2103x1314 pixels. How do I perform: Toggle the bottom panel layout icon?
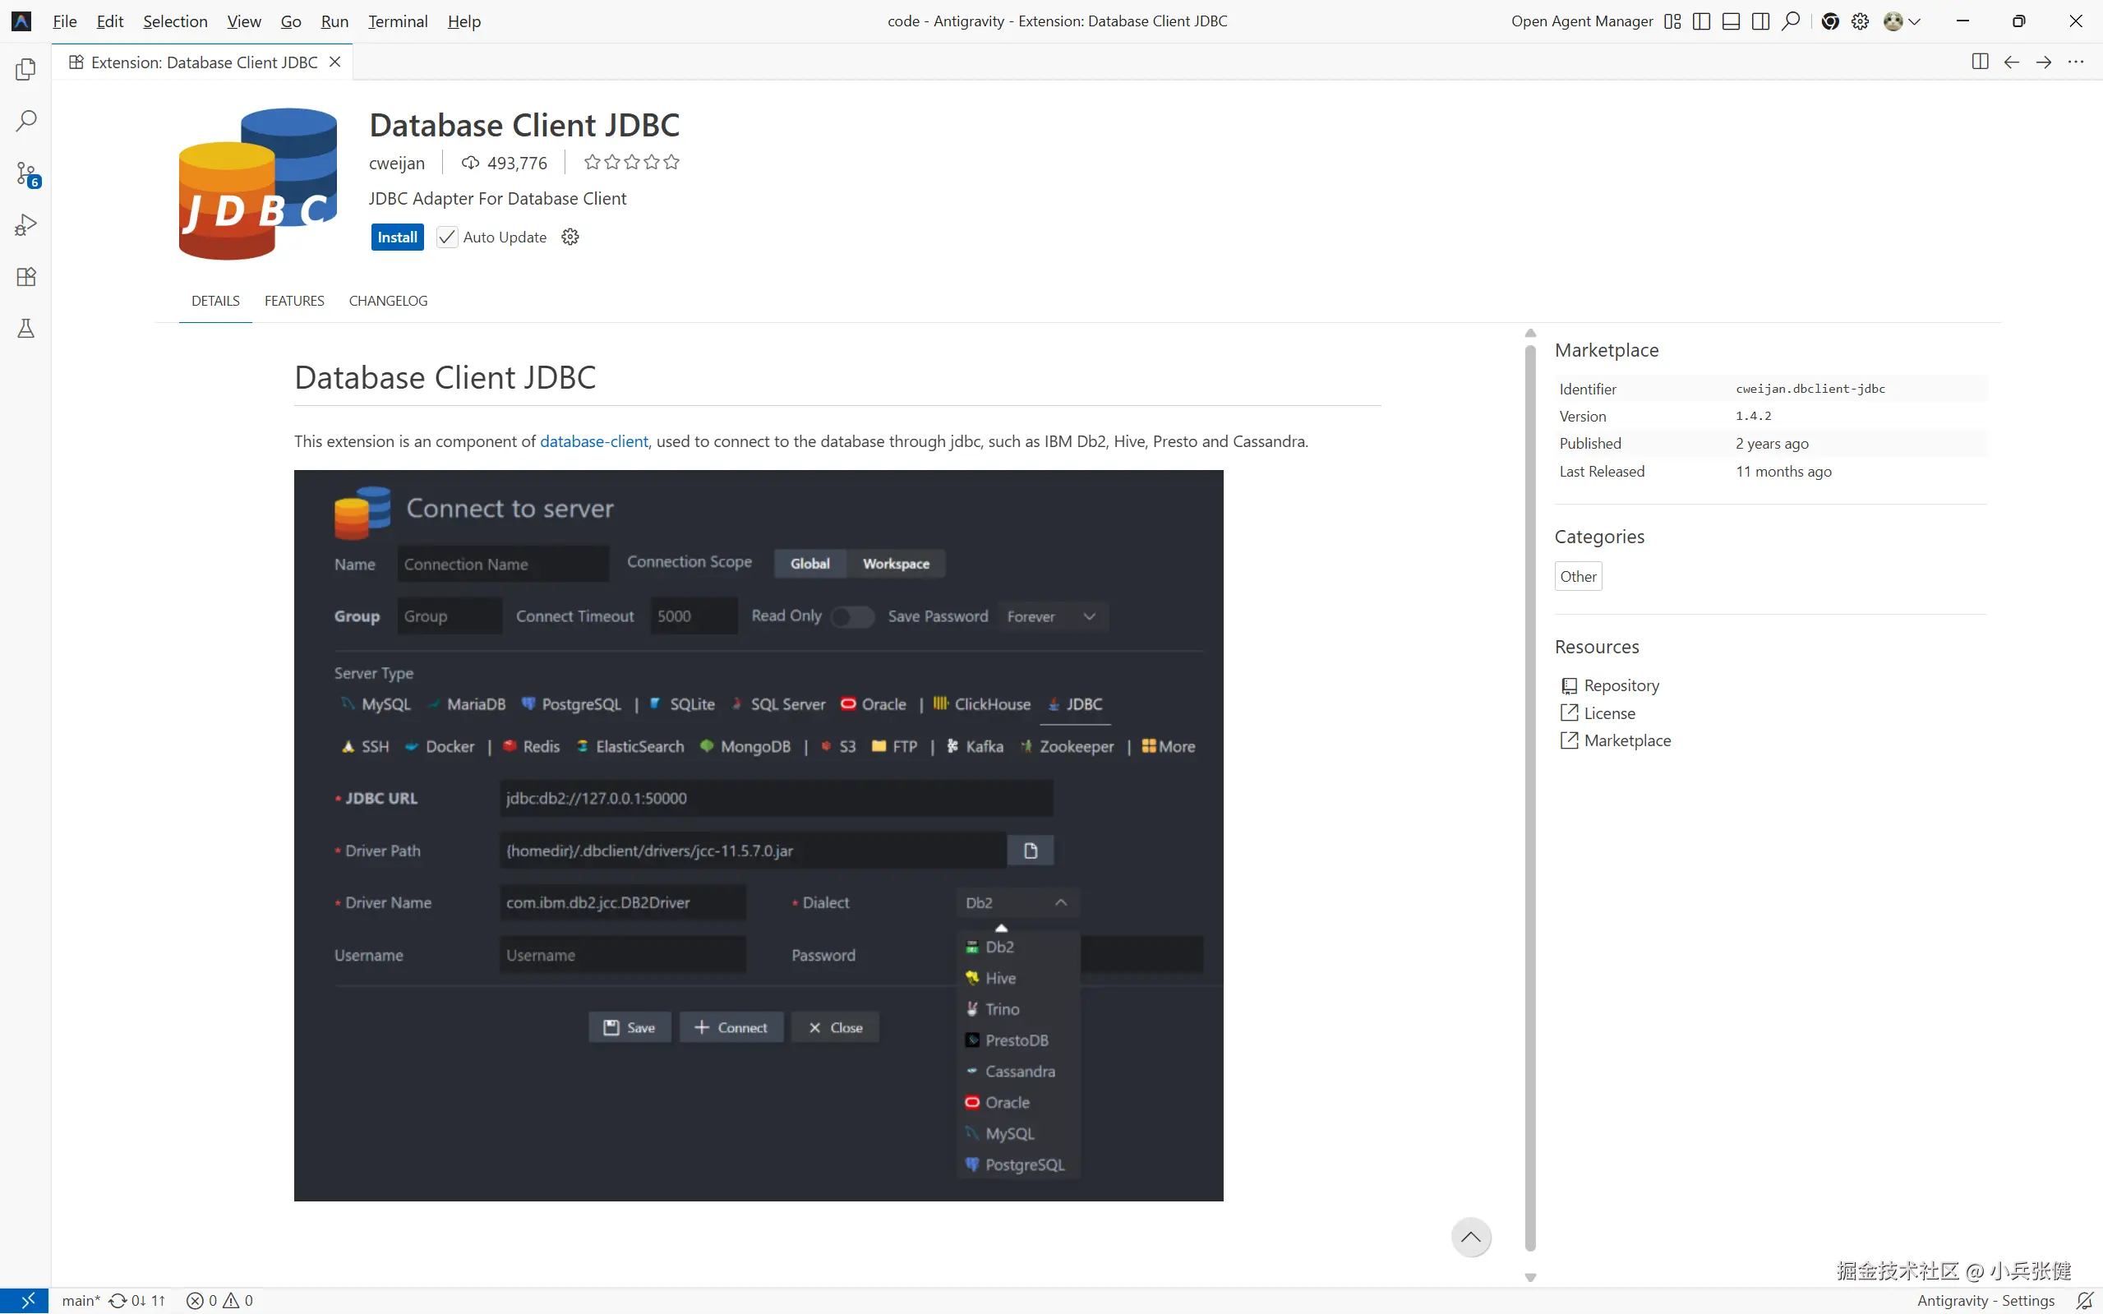pos(1731,21)
